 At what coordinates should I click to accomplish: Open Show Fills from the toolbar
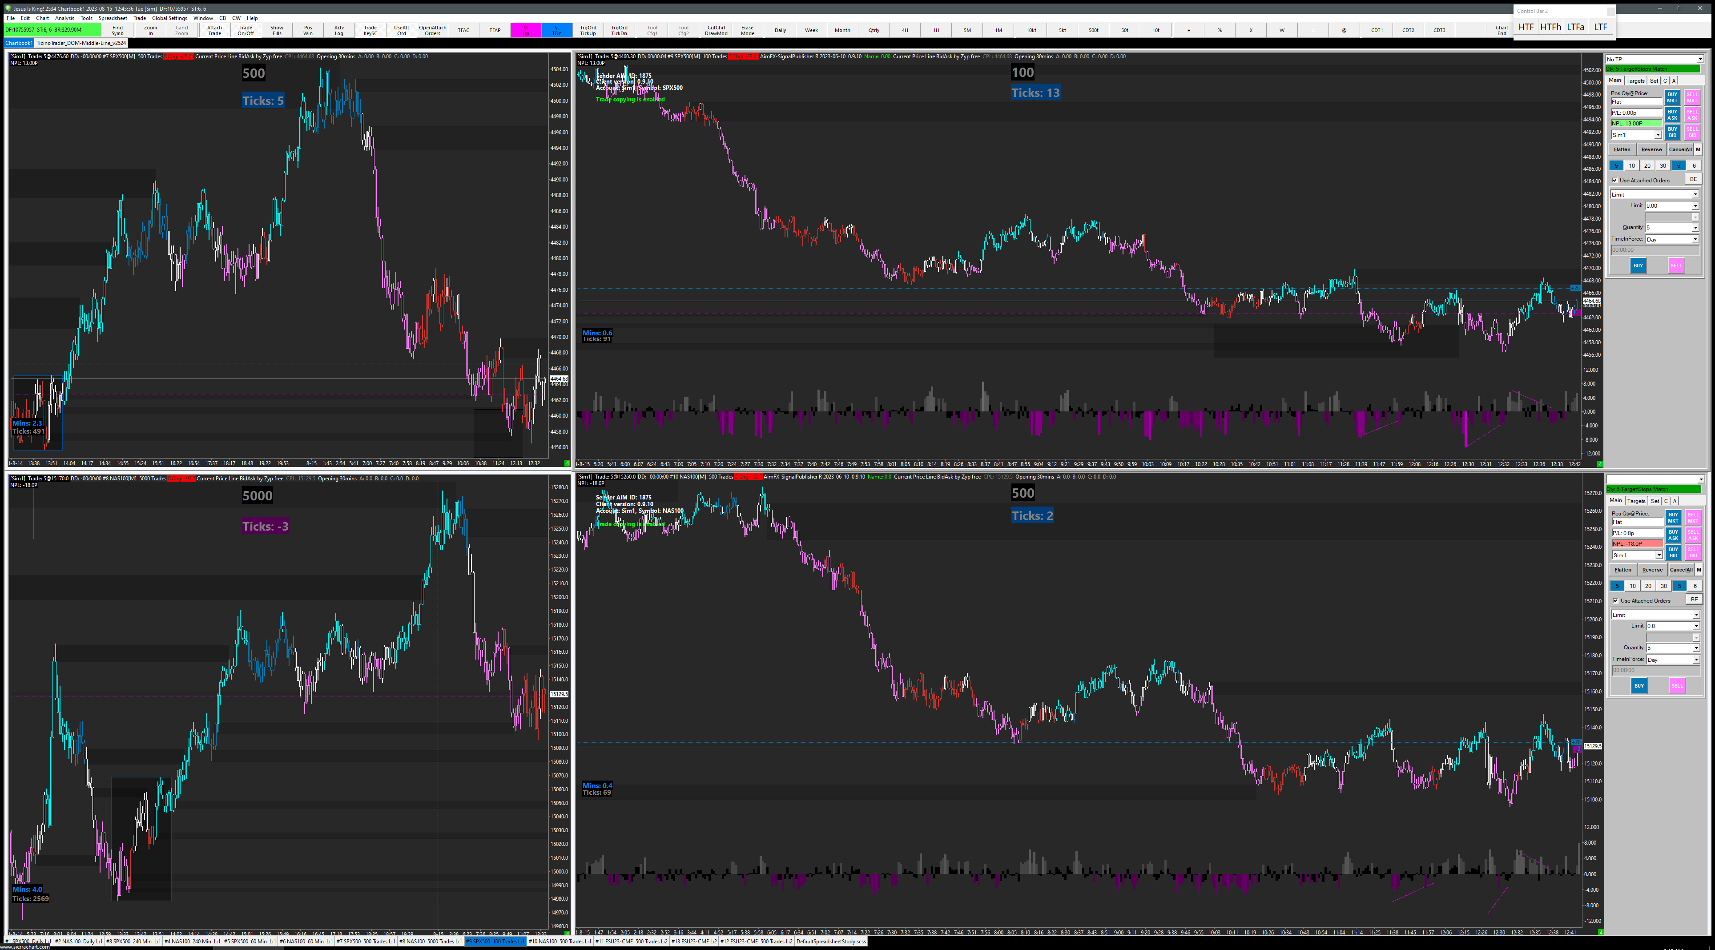click(276, 30)
